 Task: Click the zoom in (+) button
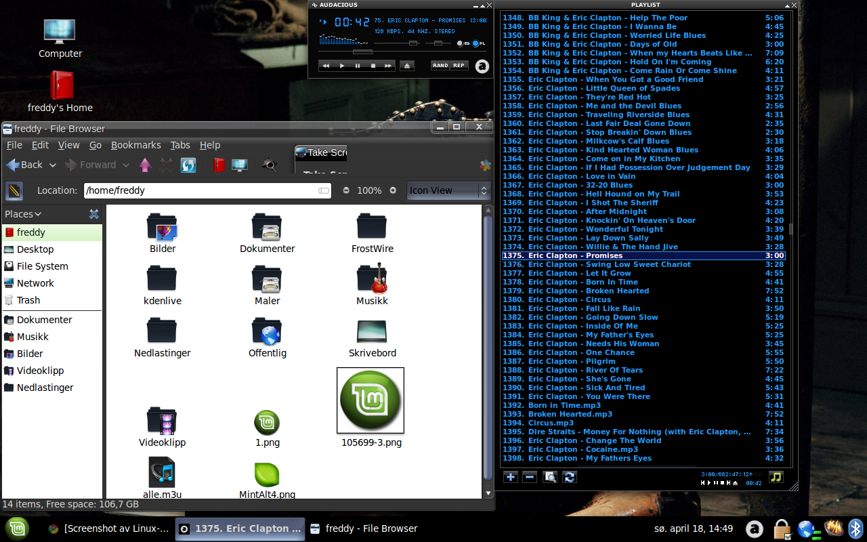pyautogui.click(x=393, y=190)
